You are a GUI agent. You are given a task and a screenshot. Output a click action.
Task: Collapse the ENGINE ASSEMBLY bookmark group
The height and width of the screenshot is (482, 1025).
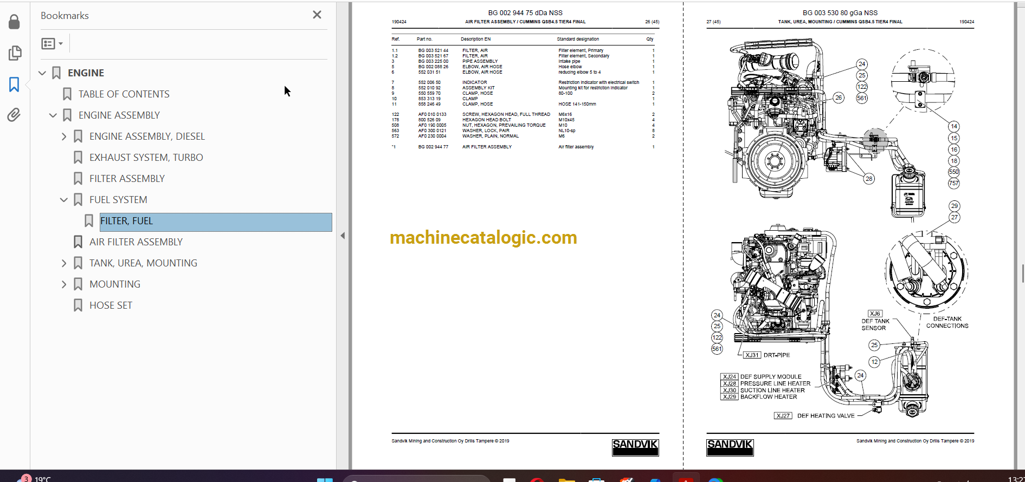coord(53,115)
